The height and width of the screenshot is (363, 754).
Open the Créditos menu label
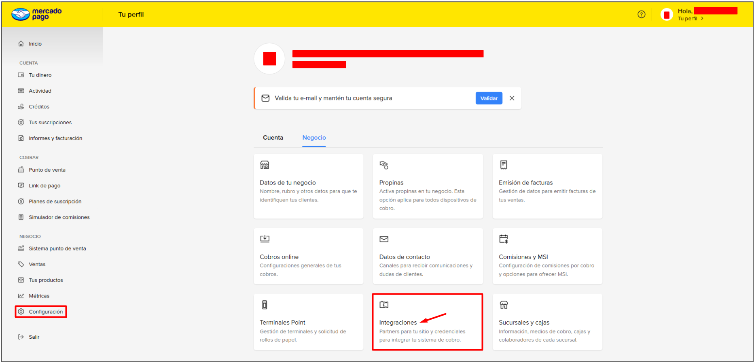(39, 106)
